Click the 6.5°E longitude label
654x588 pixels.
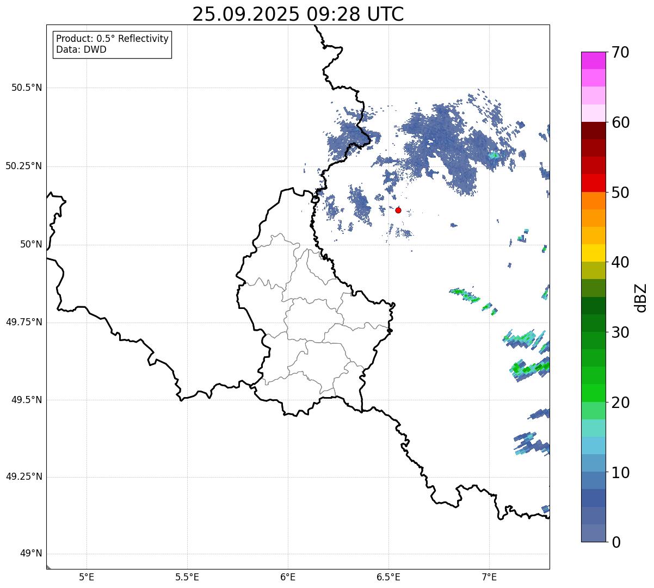388,577
